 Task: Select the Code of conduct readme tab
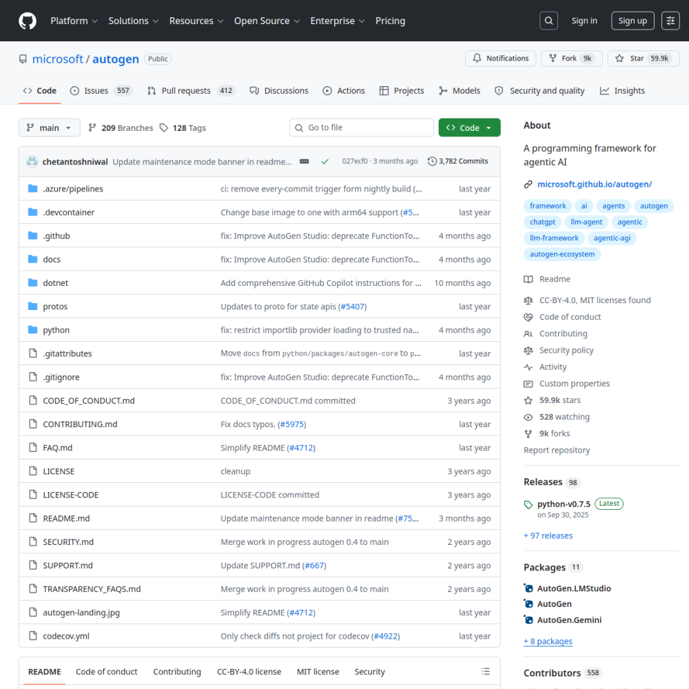(106, 671)
